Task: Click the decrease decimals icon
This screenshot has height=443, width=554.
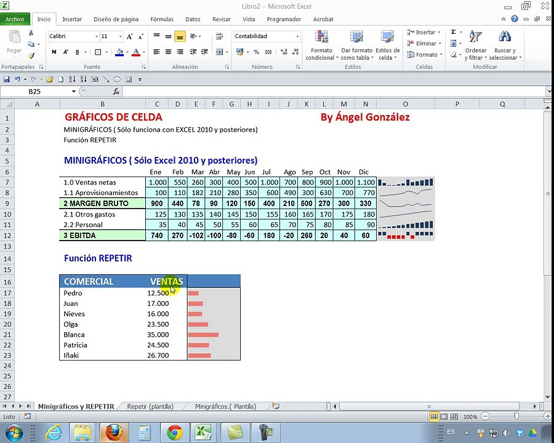Action: coord(295,52)
